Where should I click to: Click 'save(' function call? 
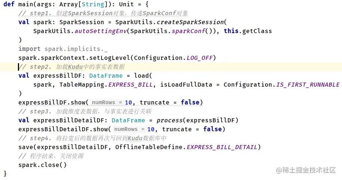point(28,147)
